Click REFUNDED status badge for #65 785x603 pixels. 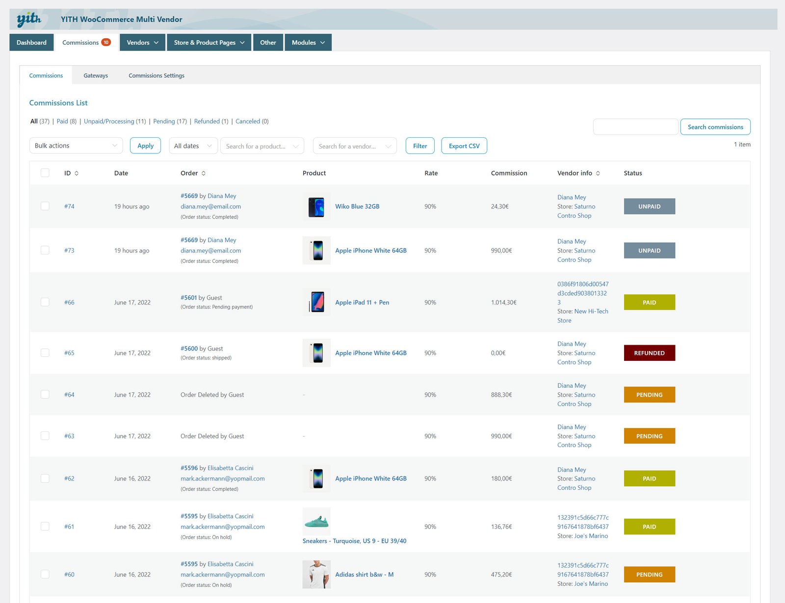650,353
